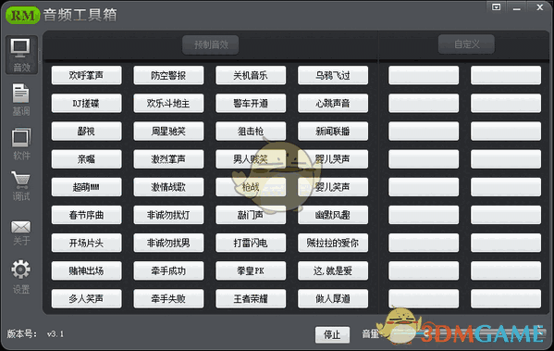Trigger the 拳皇PK effect button
The width and height of the screenshot is (554, 351).
point(251,271)
